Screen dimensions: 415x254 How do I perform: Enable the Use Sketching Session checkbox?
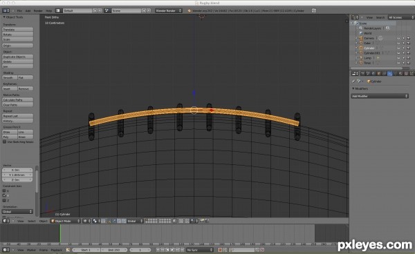pyautogui.click(x=4, y=141)
